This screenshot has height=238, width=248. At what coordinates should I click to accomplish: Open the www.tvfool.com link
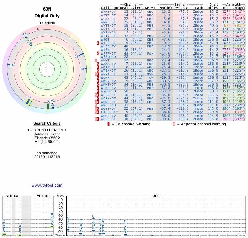coord(47,185)
